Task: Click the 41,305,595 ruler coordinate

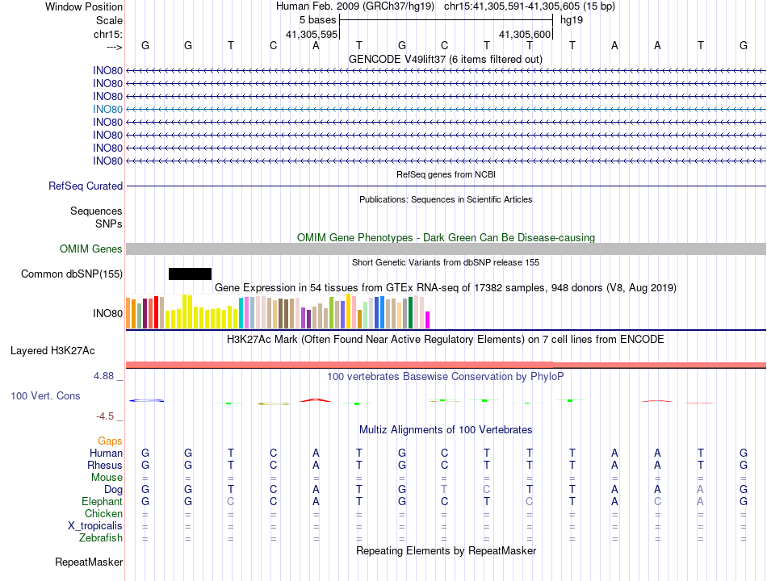Action: pos(312,34)
